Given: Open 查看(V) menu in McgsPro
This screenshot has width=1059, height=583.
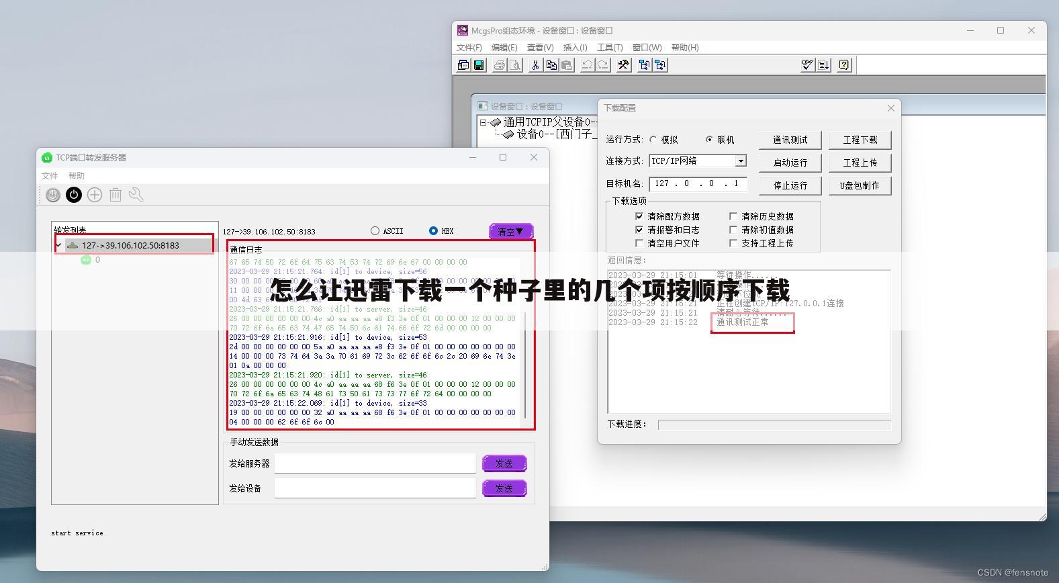Looking at the screenshot, I should pyautogui.click(x=541, y=48).
